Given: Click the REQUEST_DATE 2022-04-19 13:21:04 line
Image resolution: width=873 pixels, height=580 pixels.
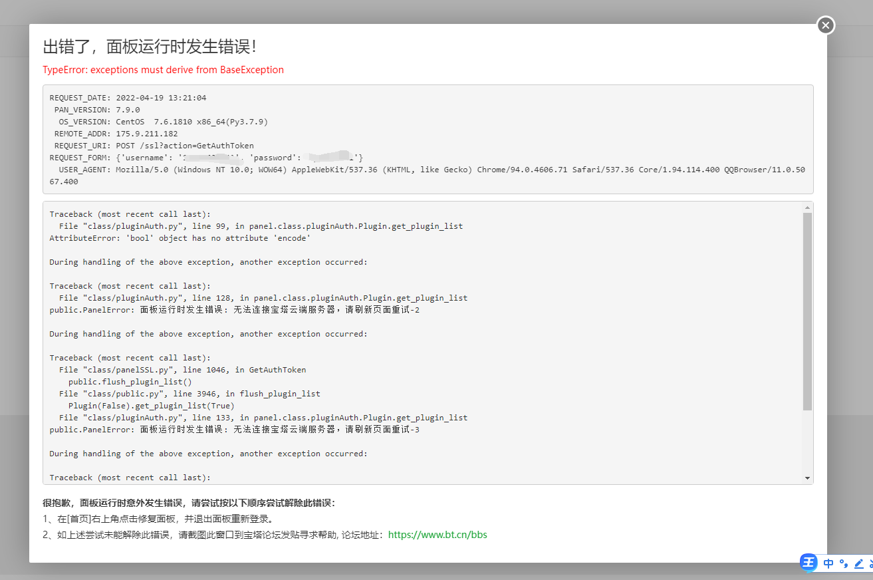Looking at the screenshot, I should click(128, 98).
